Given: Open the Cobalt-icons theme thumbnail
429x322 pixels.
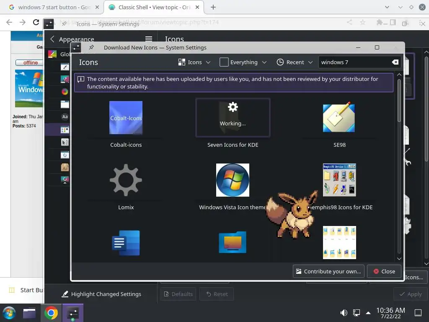Looking at the screenshot, I should coord(126,118).
